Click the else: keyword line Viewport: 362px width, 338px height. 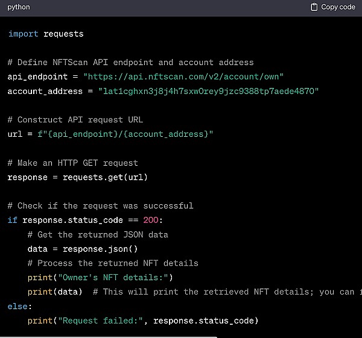(17, 306)
